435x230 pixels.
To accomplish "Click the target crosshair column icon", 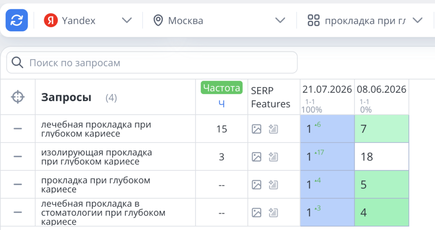I will point(18,97).
